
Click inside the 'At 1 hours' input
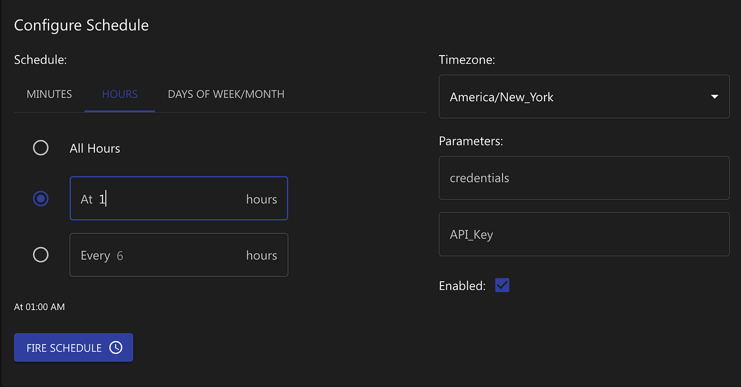[164, 198]
